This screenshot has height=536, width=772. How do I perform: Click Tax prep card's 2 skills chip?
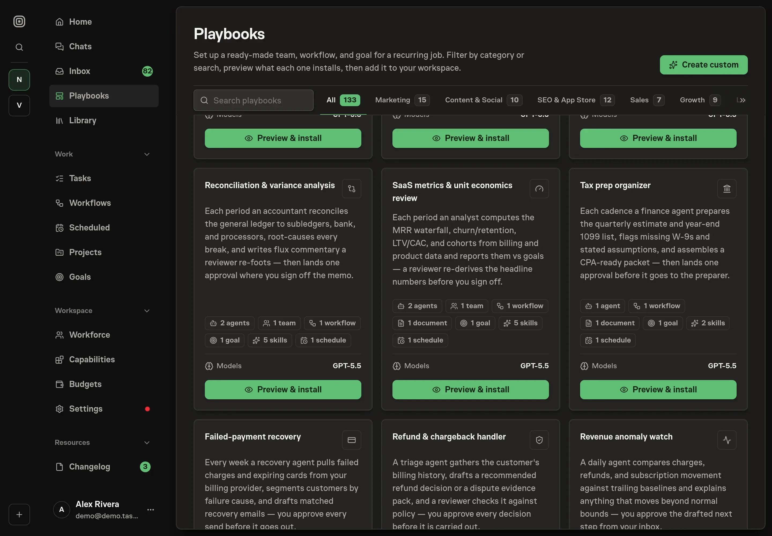(708, 323)
